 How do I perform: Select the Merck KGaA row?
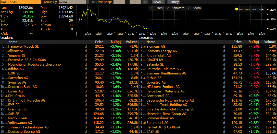(x=69, y=118)
